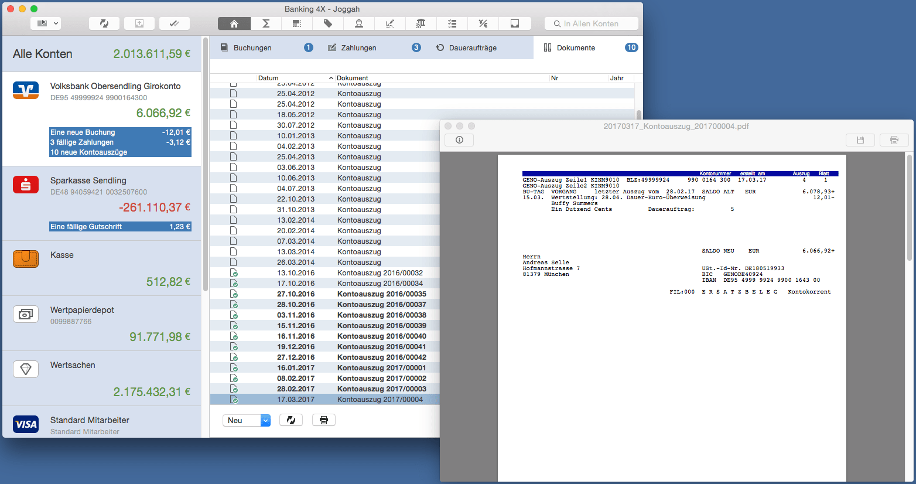This screenshot has height=484, width=916.
Task: Select the Home overview toolbar icon
Action: (234, 23)
